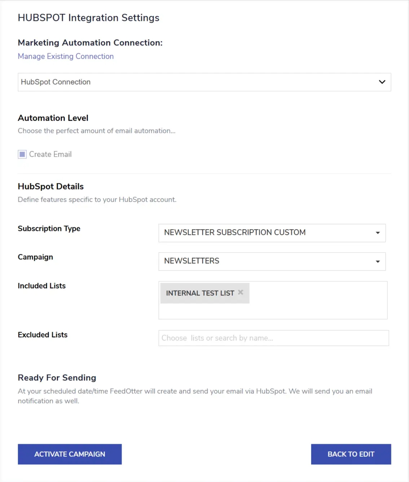Click the Subscription Type caret arrow

point(378,233)
